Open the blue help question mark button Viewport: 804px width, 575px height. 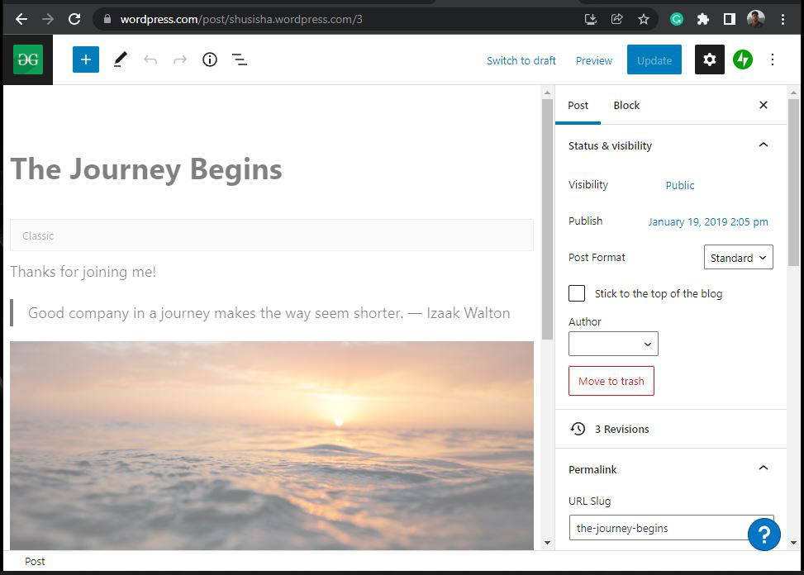tap(764, 534)
